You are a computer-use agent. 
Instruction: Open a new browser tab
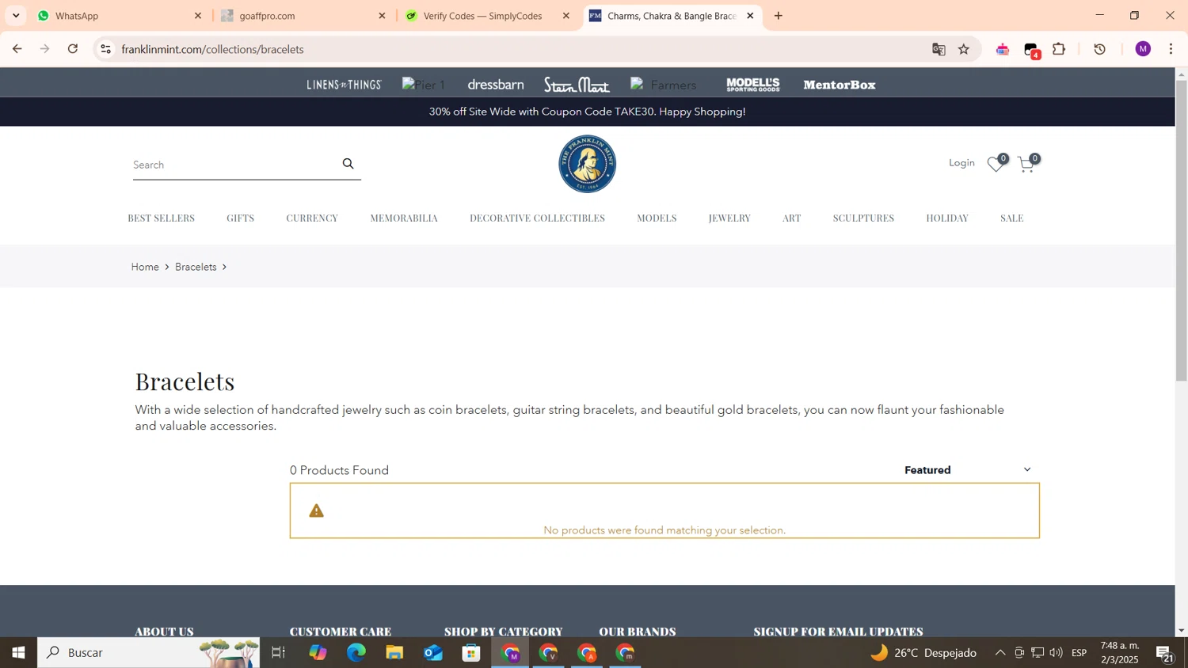(x=779, y=16)
